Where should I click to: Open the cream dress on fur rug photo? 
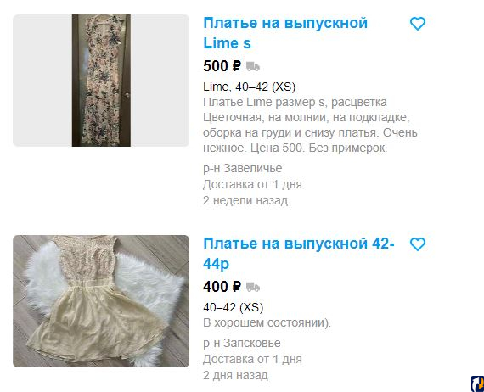tap(101, 301)
